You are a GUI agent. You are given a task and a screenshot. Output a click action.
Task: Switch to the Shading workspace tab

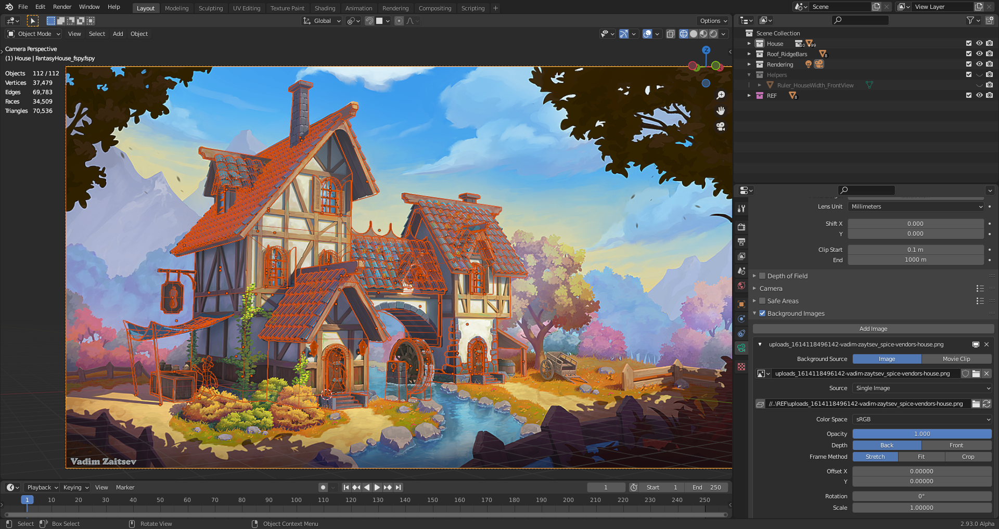coord(325,8)
